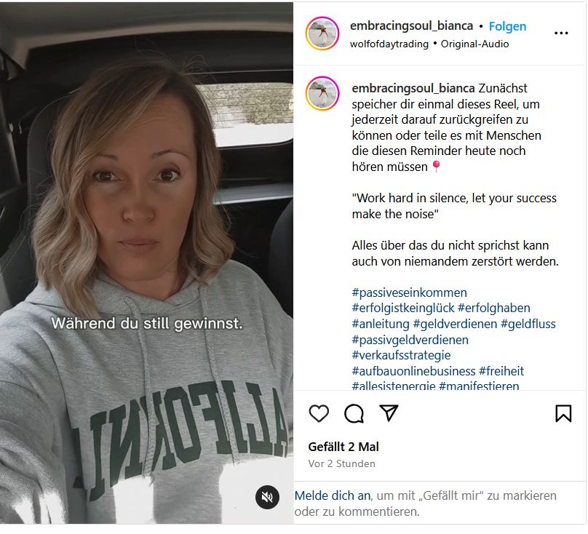This screenshot has width=588, height=534.
Task: Unmute the reel's audio
Action: coord(267,497)
